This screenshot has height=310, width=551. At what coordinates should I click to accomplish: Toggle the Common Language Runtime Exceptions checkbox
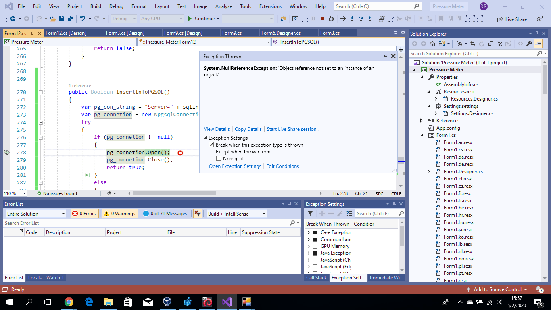(315, 239)
